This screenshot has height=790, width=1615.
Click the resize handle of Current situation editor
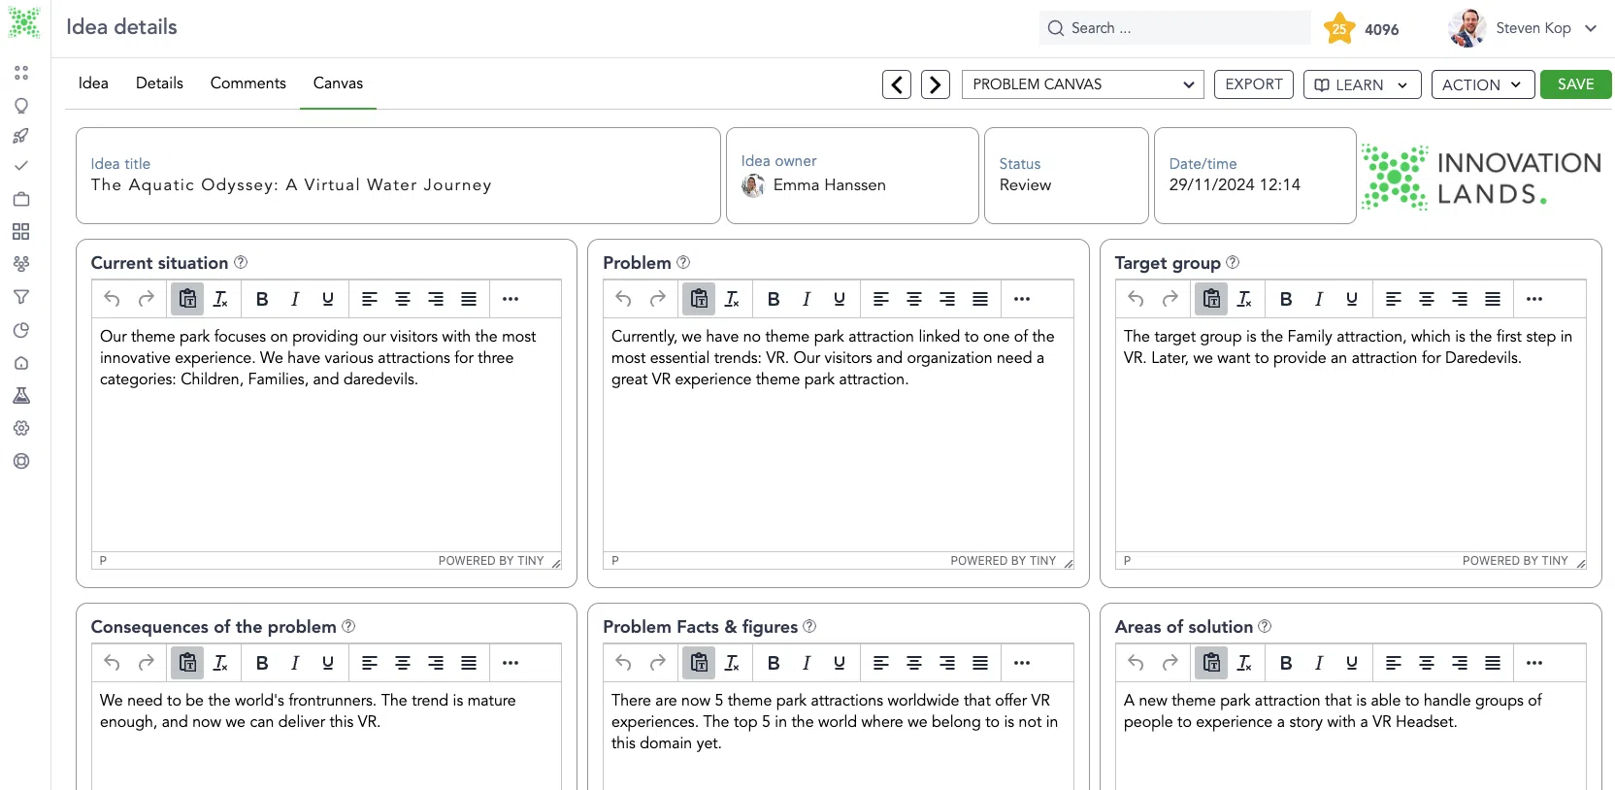556,563
